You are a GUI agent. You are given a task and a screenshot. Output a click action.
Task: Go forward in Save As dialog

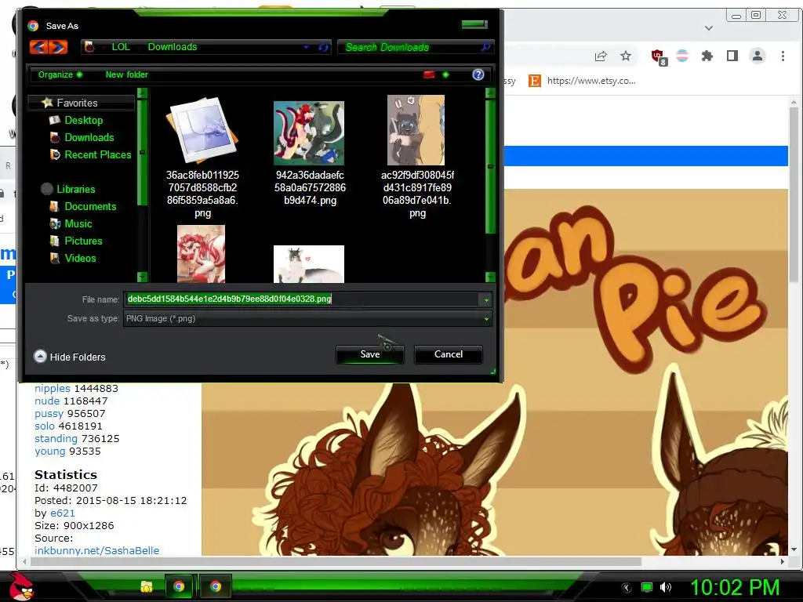[58, 47]
